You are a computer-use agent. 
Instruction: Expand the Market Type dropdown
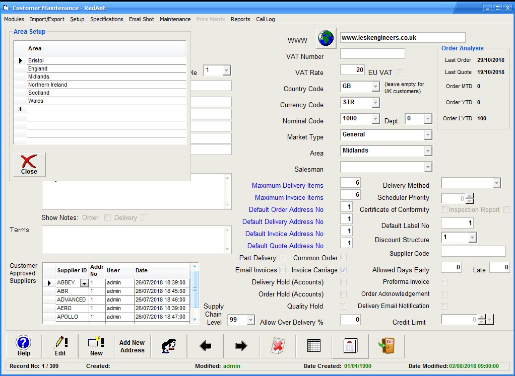tap(428, 135)
